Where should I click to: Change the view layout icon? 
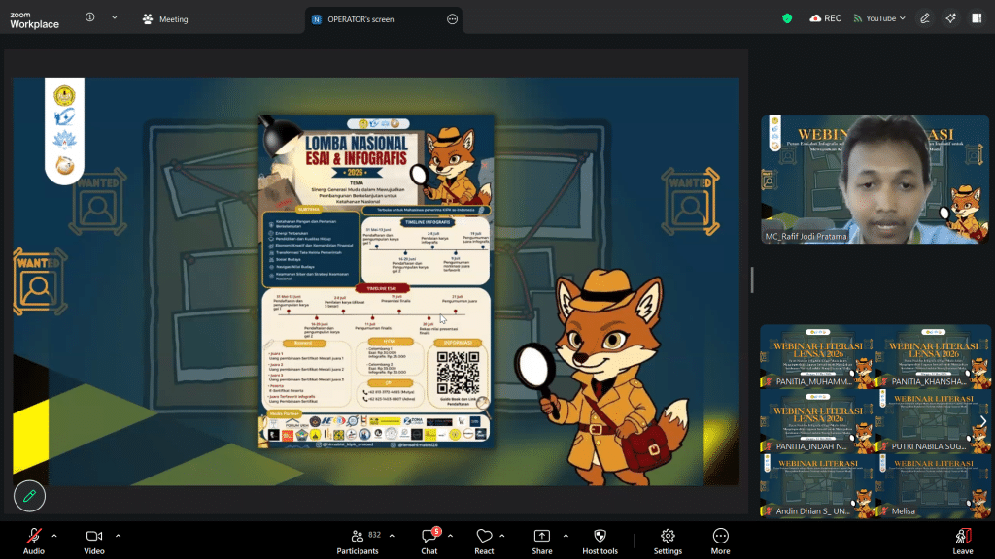point(977,18)
